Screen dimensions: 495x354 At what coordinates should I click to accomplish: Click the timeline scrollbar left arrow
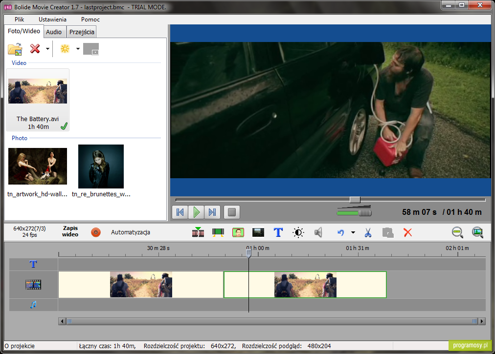(62, 321)
